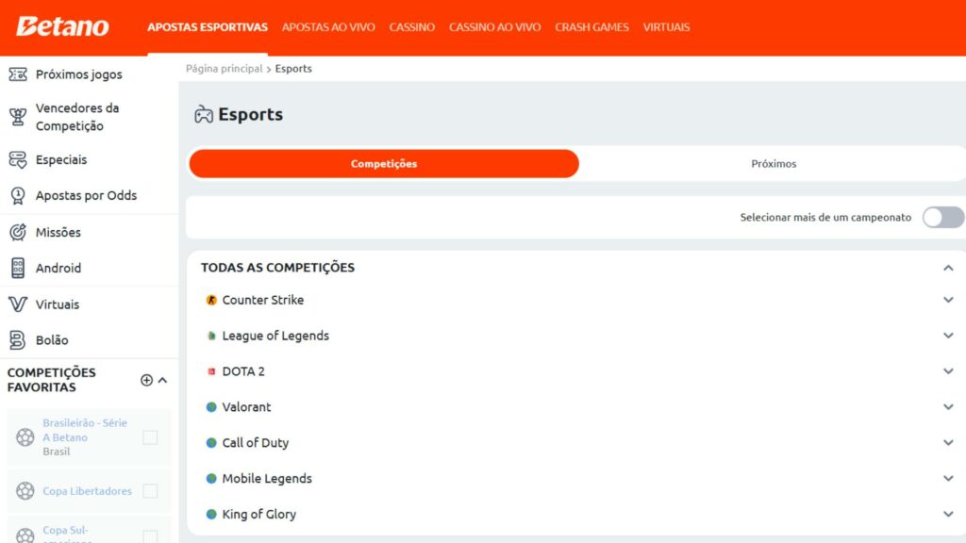Expand the King of Glory row chevron
This screenshot has width=966, height=543.
tap(948, 514)
